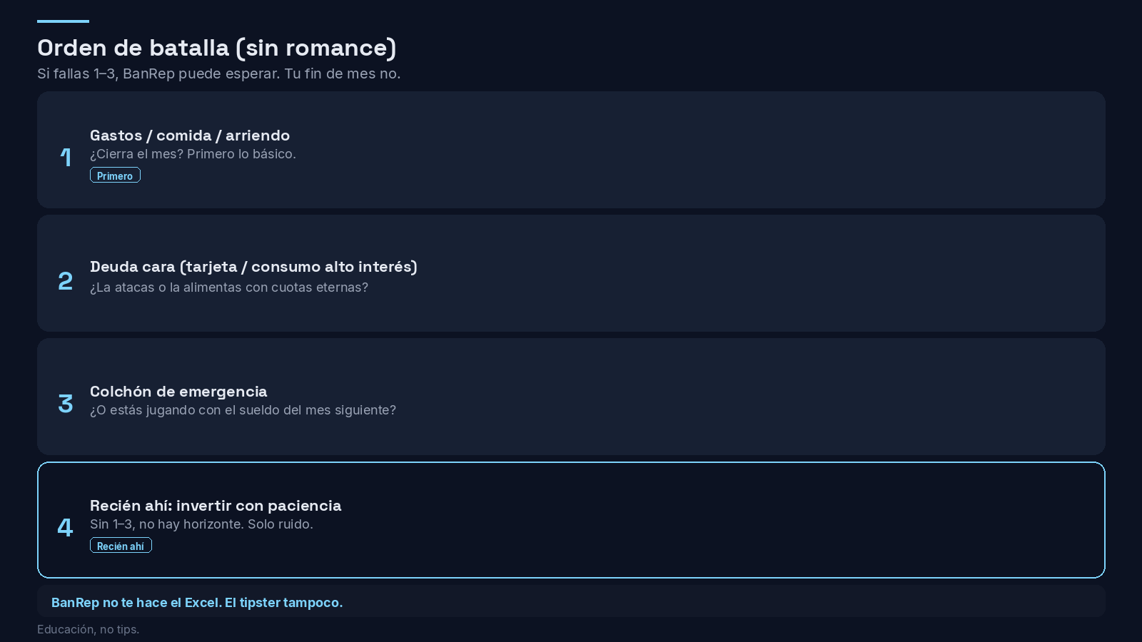Click the subtitle 'Si fallas 1–3, BanRep puede esperar'
The image size is (1142, 642).
click(x=218, y=73)
